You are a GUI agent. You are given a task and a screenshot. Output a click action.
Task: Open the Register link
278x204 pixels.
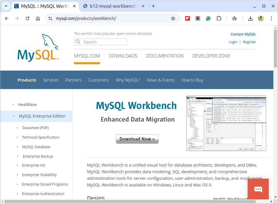pyautogui.click(x=249, y=42)
